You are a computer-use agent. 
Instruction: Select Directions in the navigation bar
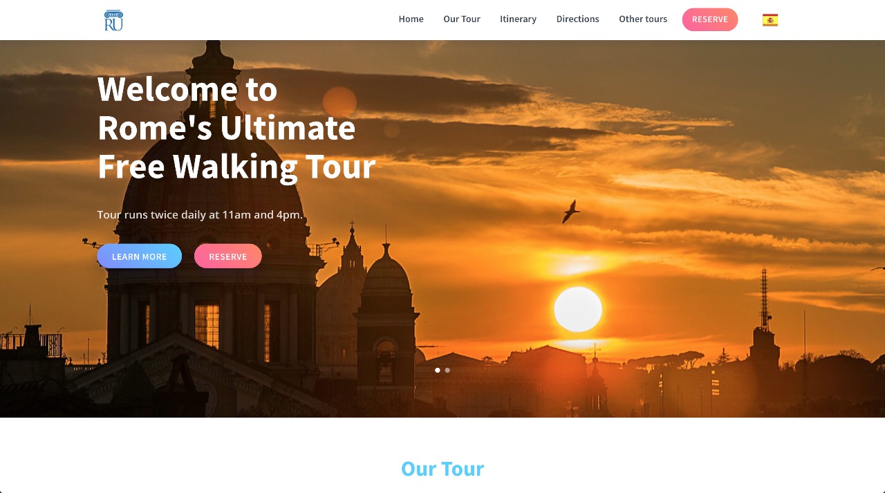click(x=577, y=19)
